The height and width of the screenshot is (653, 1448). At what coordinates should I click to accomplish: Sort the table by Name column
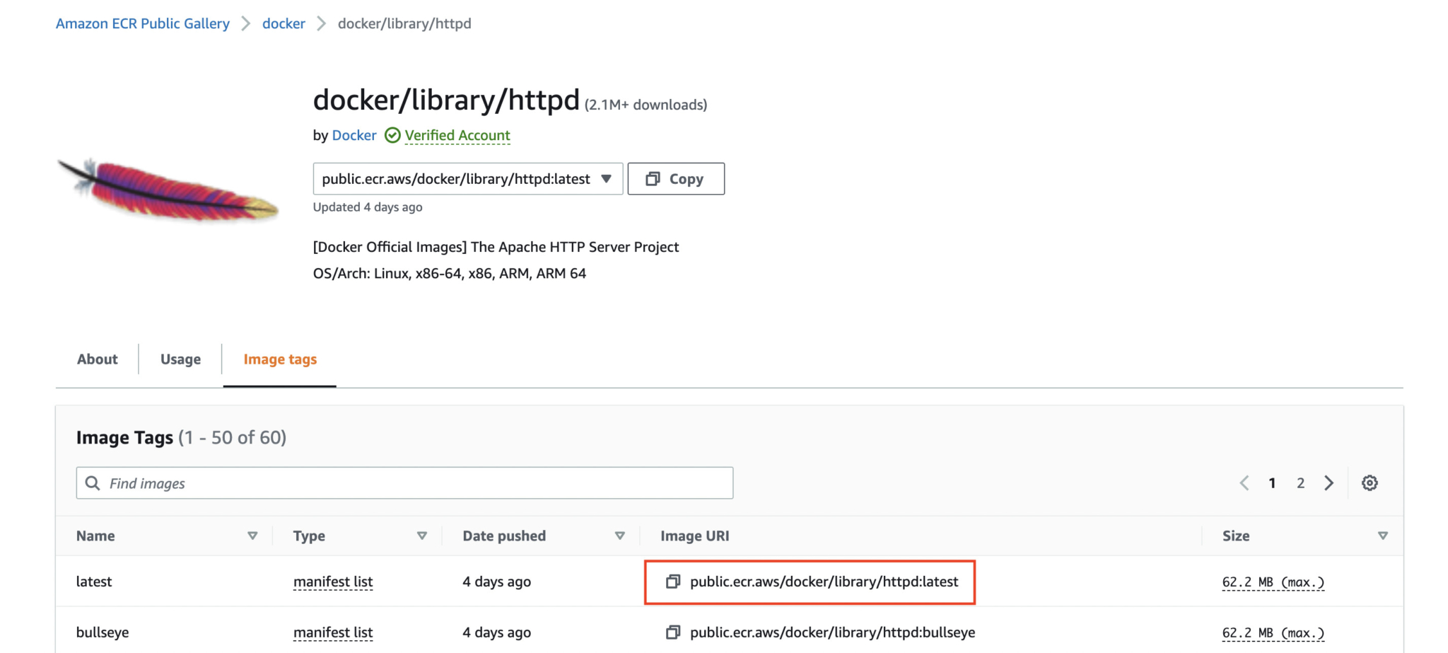252,536
